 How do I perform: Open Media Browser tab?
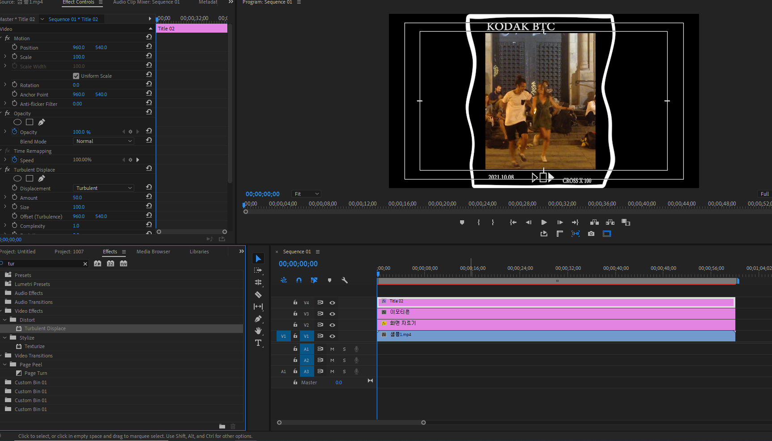tap(153, 252)
